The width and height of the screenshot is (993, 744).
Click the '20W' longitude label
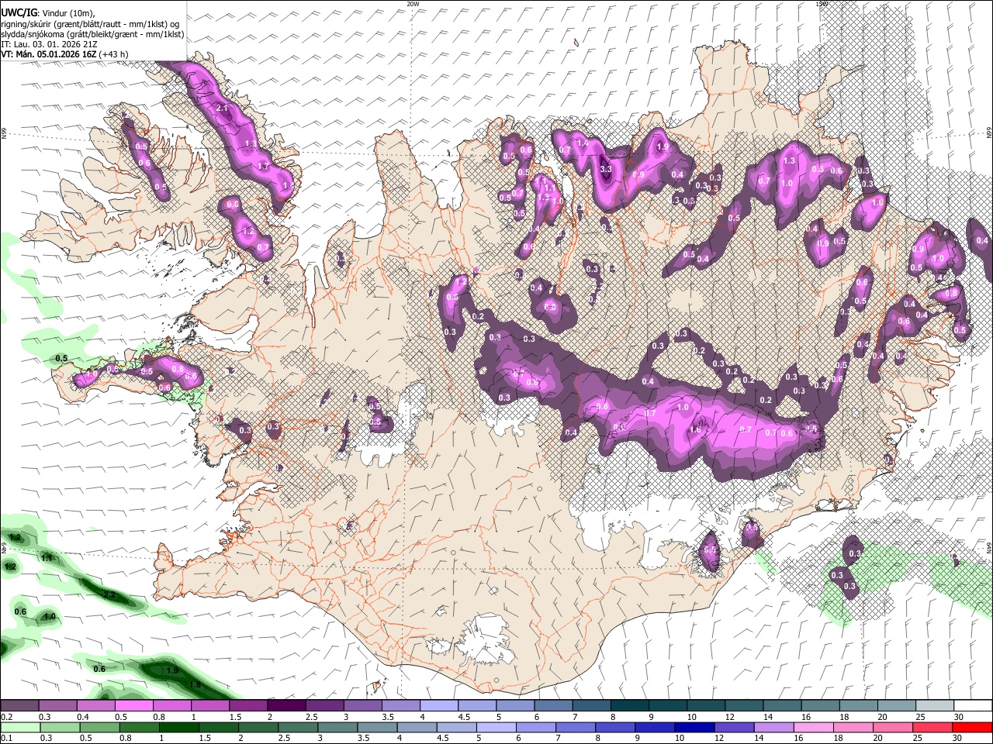(413, 4)
